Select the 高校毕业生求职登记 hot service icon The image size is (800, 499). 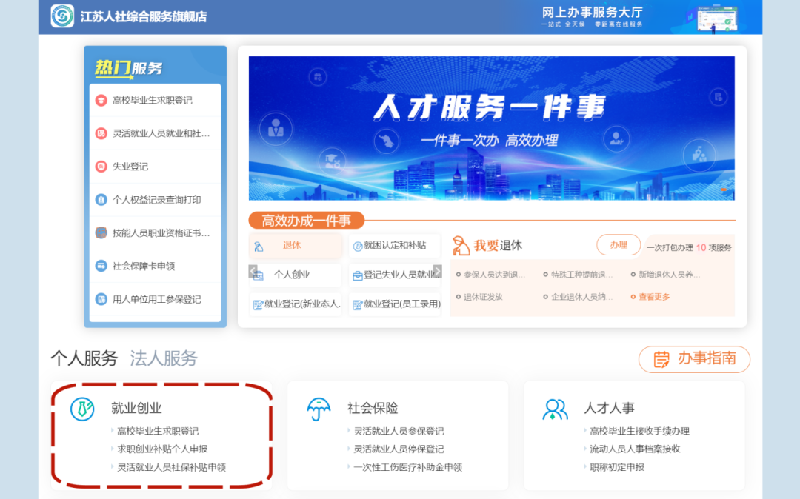click(102, 100)
